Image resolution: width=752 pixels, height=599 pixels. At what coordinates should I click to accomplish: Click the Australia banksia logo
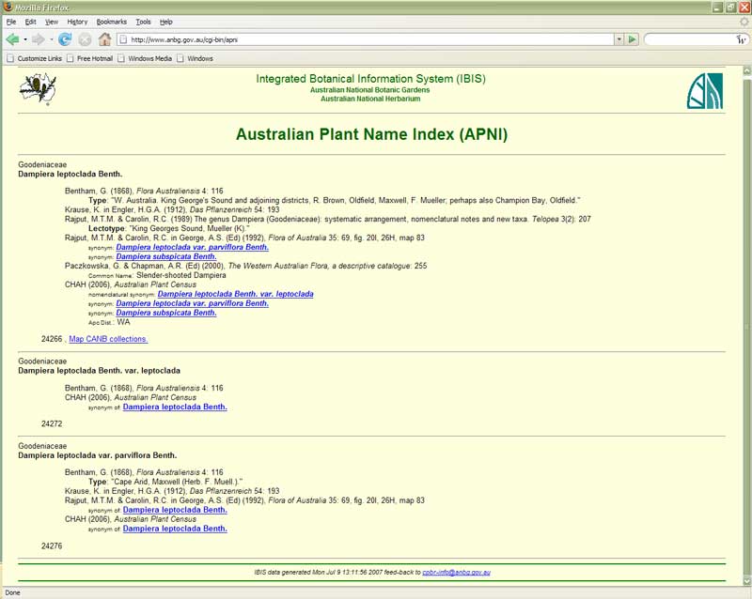pyautogui.click(x=38, y=90)
